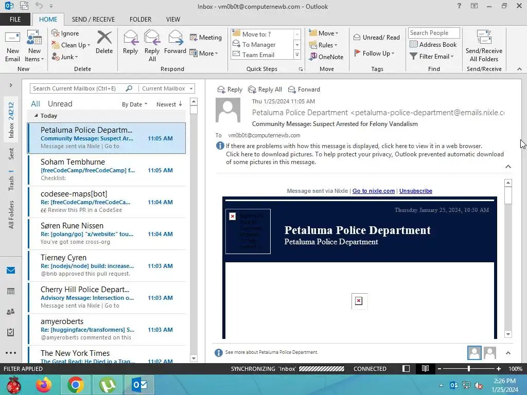Switch to Reading view in the status bar
This screenshot has height=395, width=527.
click(425, 368)
